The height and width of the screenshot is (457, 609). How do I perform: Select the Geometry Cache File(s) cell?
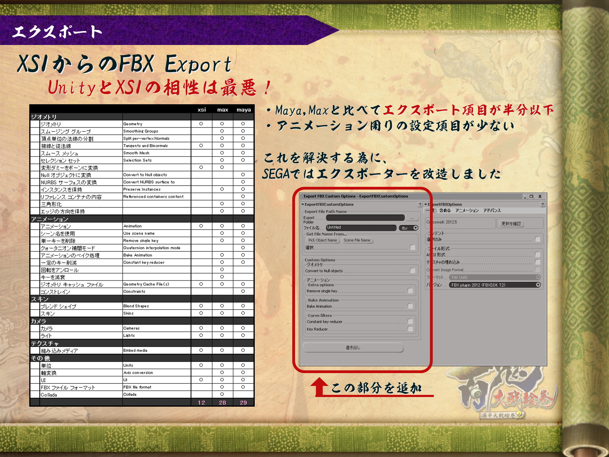coord(157,284)
